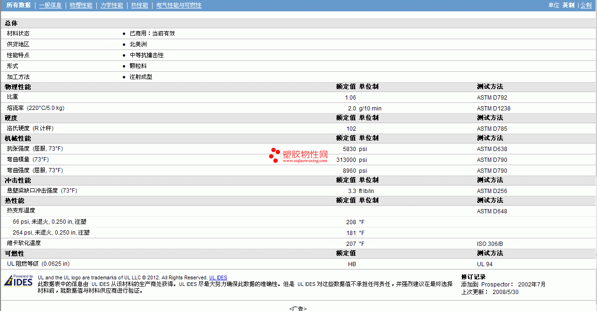Viewport: 597px width, 311px height.
Task: Select the specific gravity value 1.06
Action: coord(350,98)
